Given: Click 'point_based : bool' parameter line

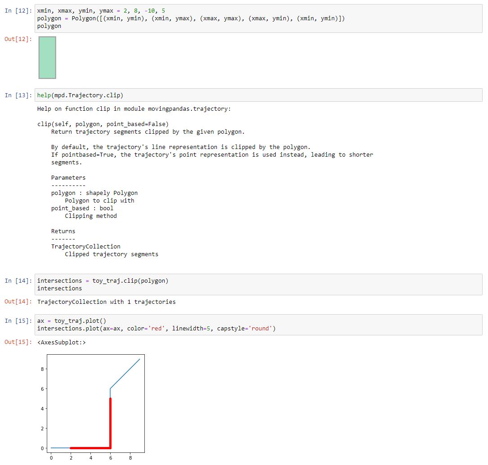Looking at the screenshot, I should [x=82, y=208].
